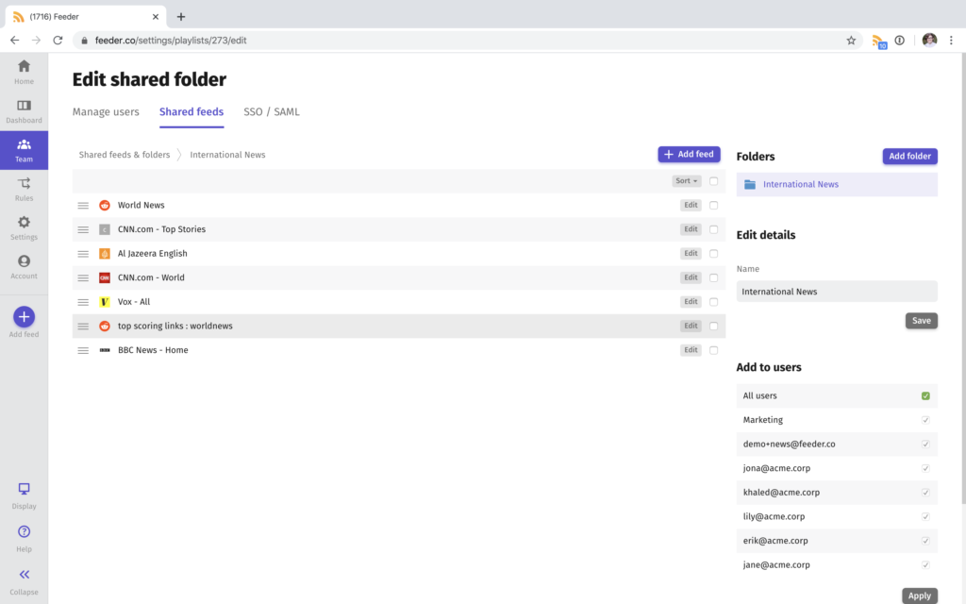Click the Reddit icon beside World News
The width and height of the screenshot is (966, 604).
105,205
